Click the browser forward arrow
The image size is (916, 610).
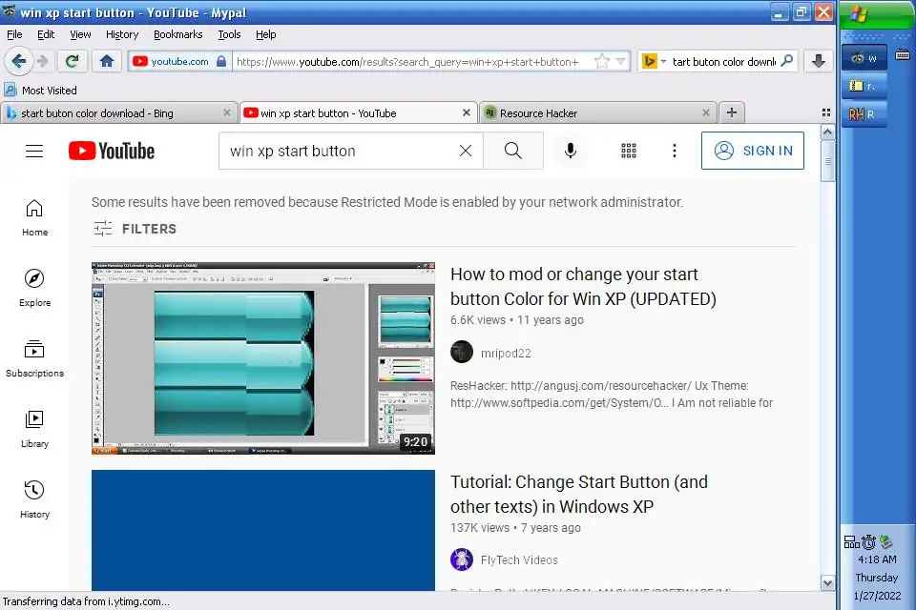pos(43,61)
